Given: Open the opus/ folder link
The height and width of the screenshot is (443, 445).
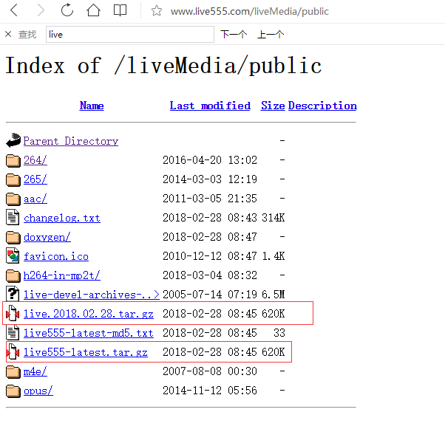Looking at the screenshot, I should point(38,391).
